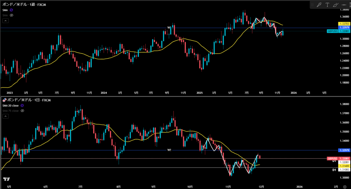
Task: Click SMA 20 close purple update icon
Action: (23, 105)
